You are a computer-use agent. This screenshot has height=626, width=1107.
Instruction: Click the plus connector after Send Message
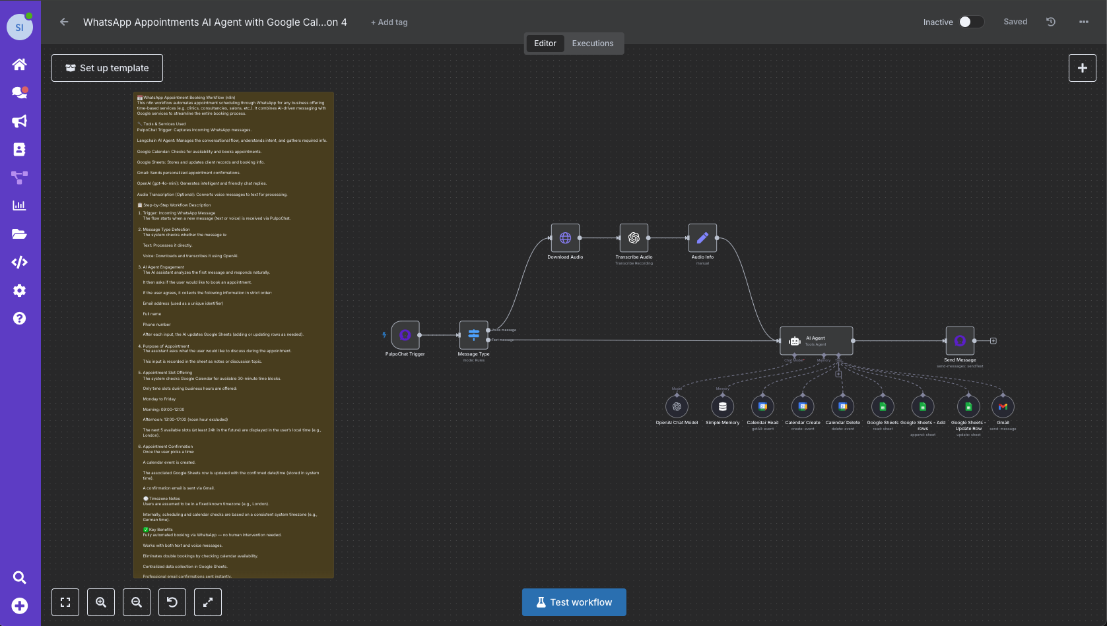(993, 341)
